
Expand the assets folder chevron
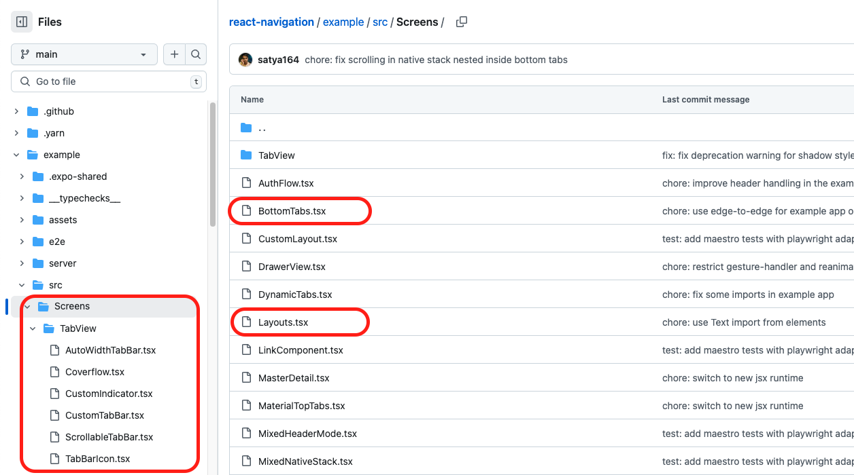click(22, 220)
